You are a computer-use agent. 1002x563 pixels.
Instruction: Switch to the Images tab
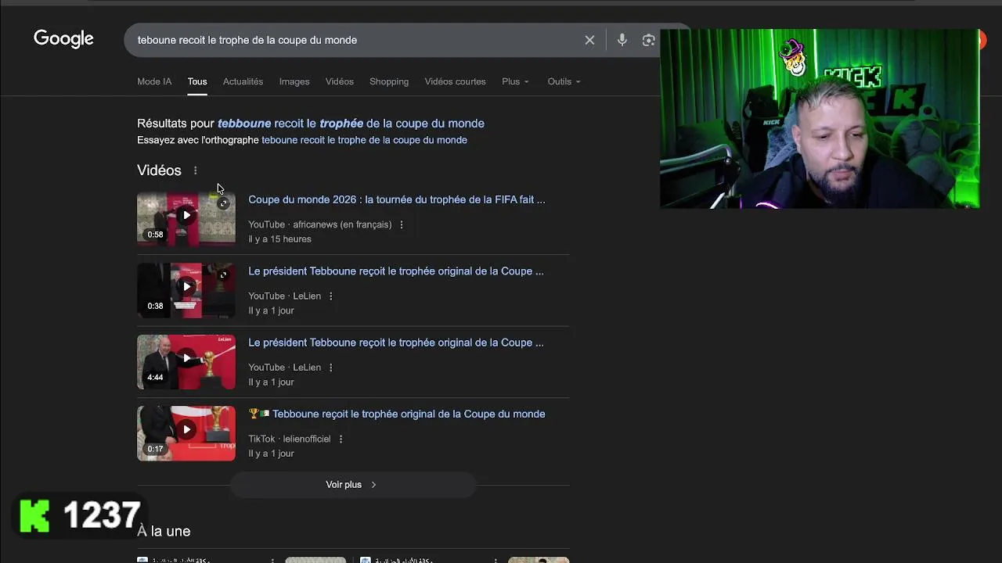(294, 81)
